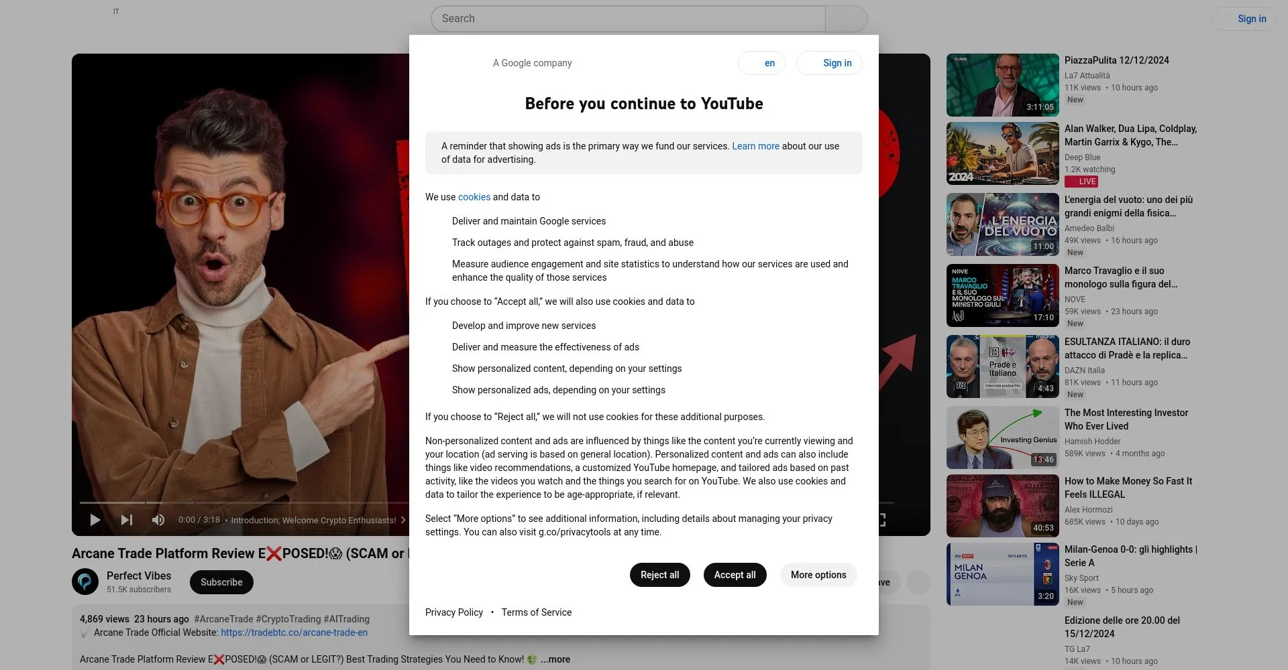Open the cookies link
This screenshot has width=1288, height=670.
pyautogui.click(x=474, y=197)
